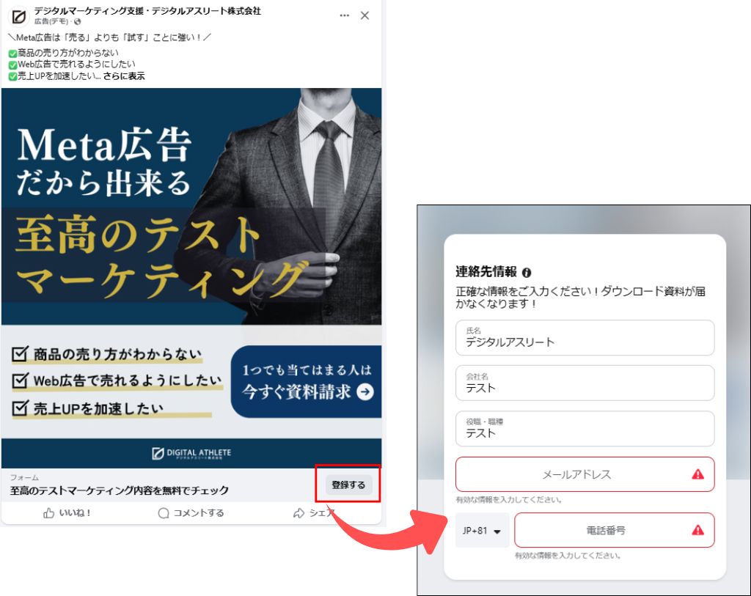The height and width of the screenshot is (596, 751).
Task: Click the メールアドレス email field
Action: pos(585,474)
